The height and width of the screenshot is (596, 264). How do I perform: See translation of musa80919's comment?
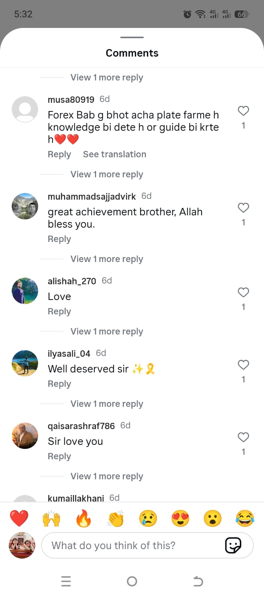[115, 154]
